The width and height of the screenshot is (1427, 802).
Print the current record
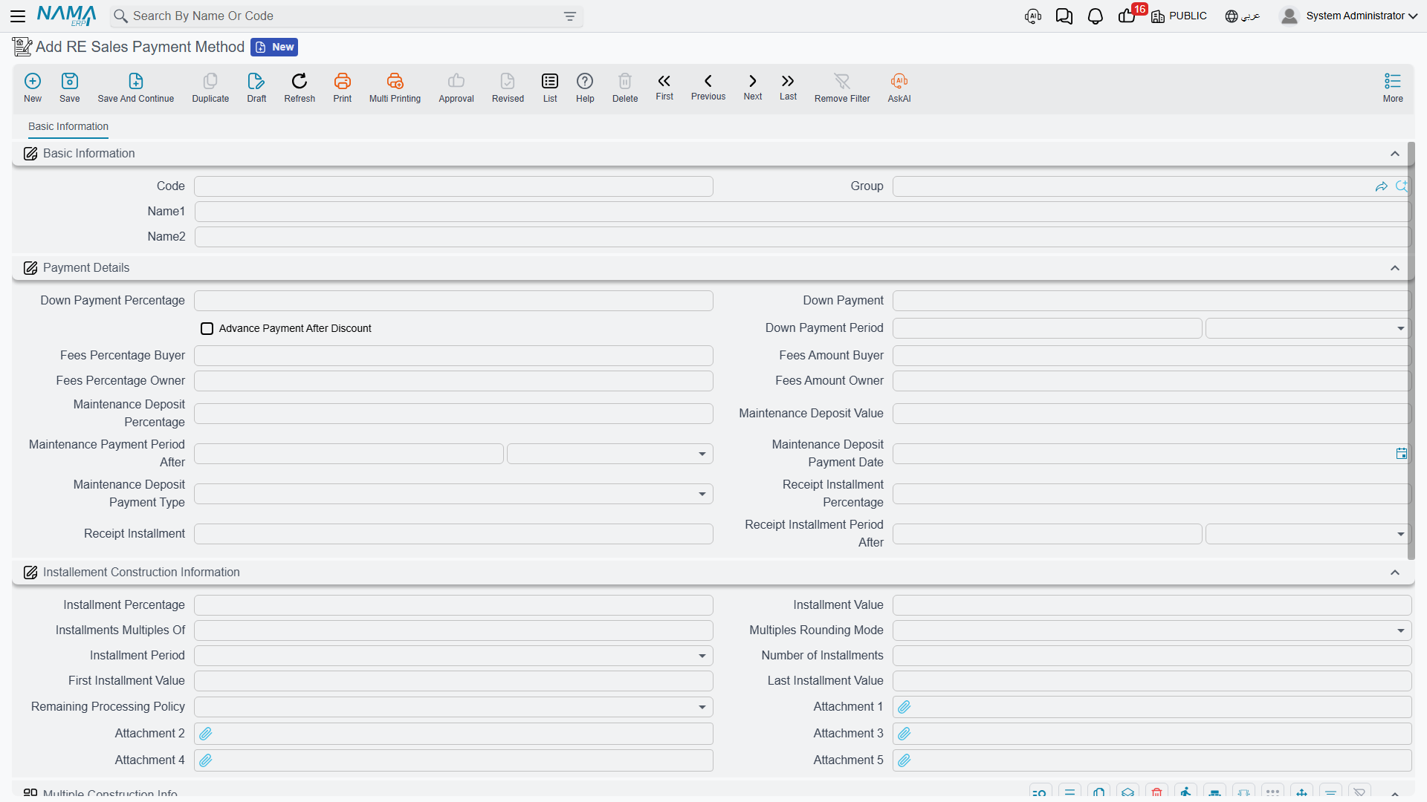[343, 88]
